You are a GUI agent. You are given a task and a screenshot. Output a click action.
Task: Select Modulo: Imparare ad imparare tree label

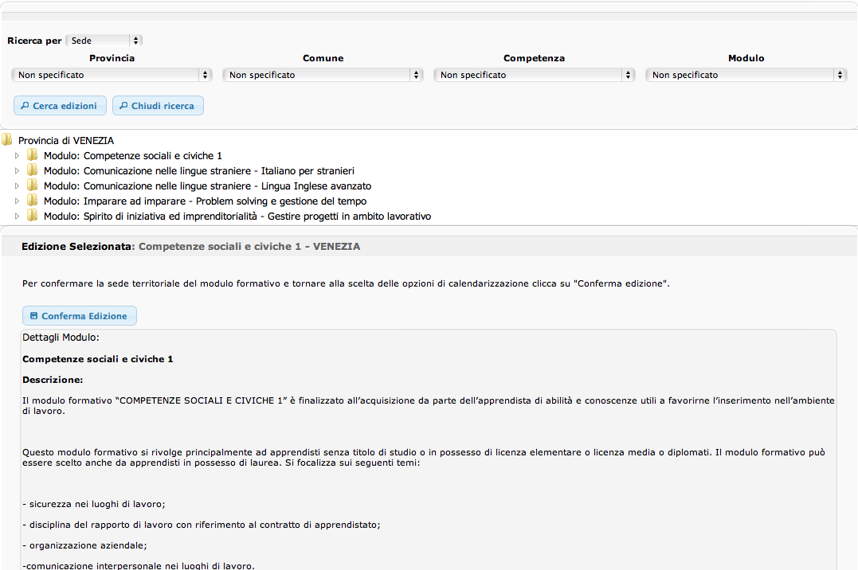pyautogui.click(x=205, y=201)
